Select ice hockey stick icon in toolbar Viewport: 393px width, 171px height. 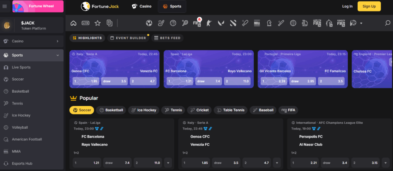[161, 23]
